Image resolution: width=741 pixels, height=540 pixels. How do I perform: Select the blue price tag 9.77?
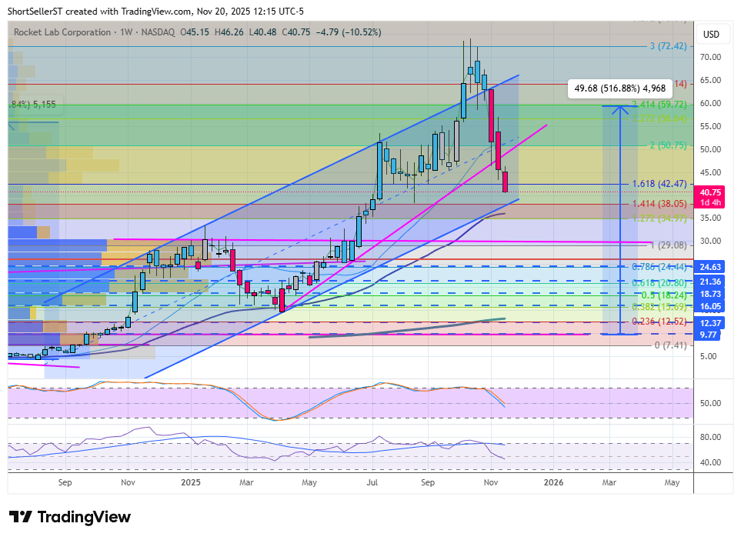coord(708,335)
